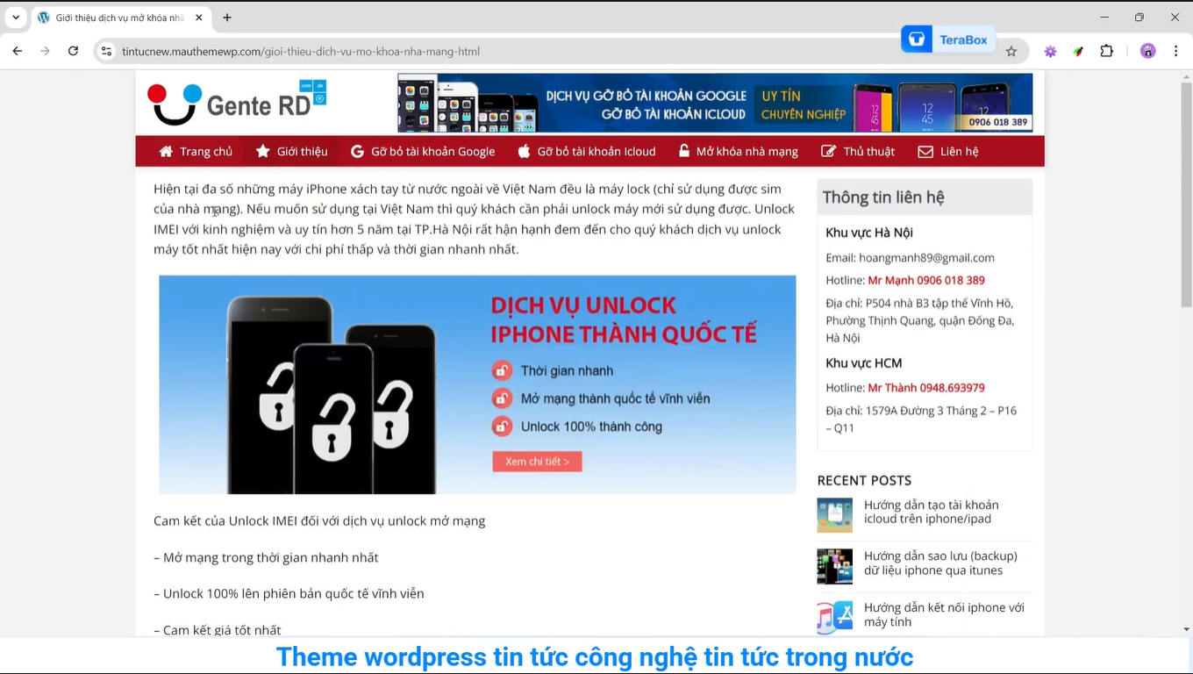Click the scrollbar down arrow
The image size is (1193, 674).
[1186, 629]
